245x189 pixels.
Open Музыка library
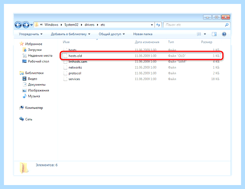pos(34,96)
